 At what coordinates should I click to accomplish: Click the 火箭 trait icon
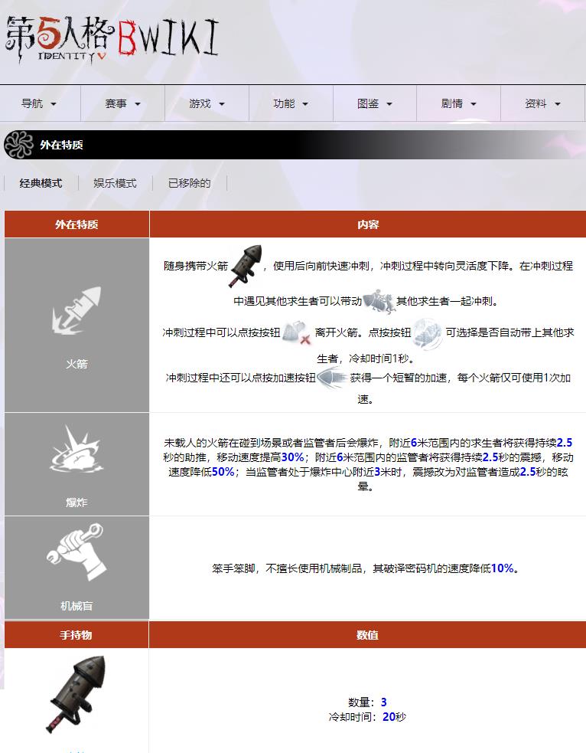click(77, 311)
